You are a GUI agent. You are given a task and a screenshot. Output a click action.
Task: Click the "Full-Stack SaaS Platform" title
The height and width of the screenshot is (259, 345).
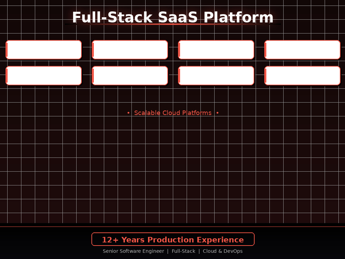coord(173,17)
